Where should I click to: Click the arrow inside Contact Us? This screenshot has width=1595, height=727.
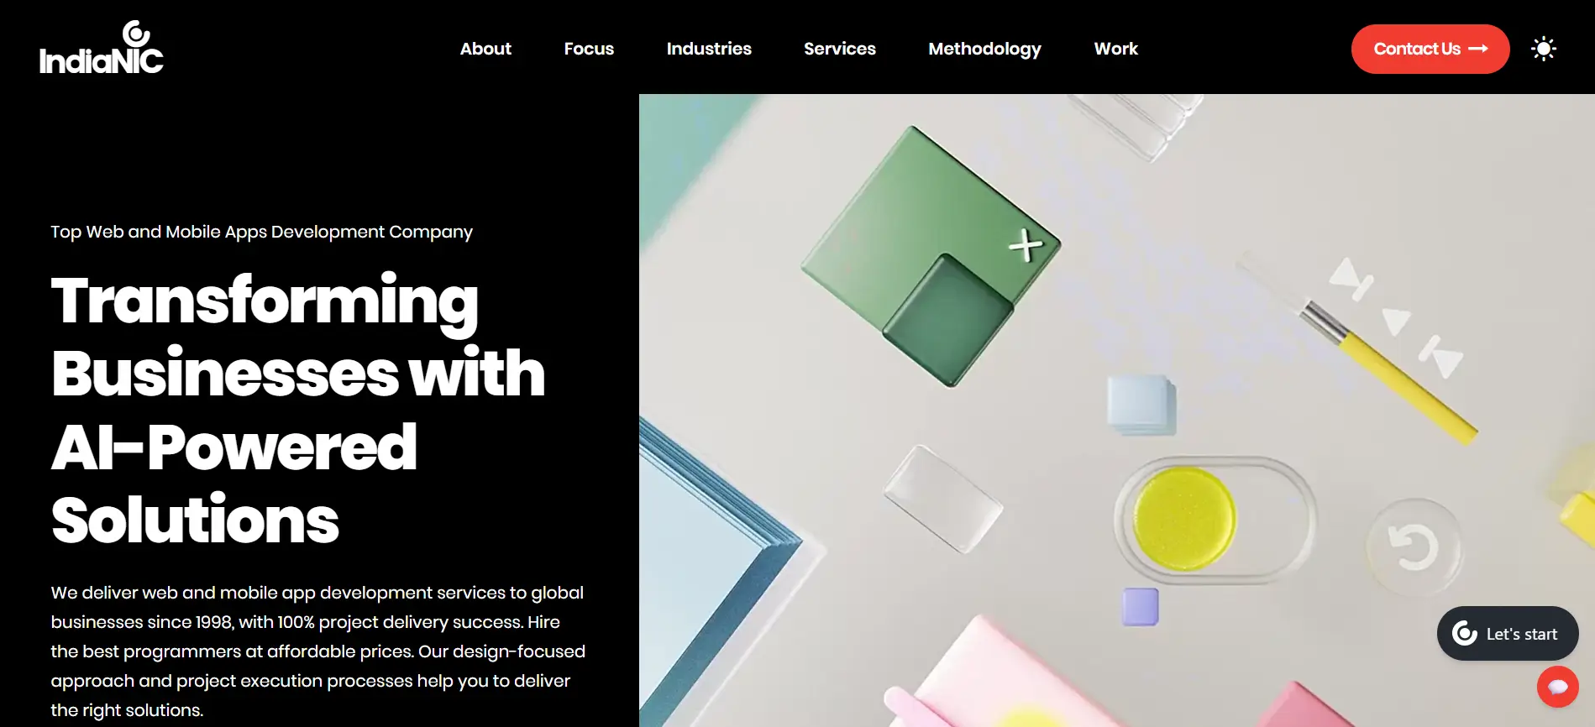pyautogui.click(x=1478, y=49)
